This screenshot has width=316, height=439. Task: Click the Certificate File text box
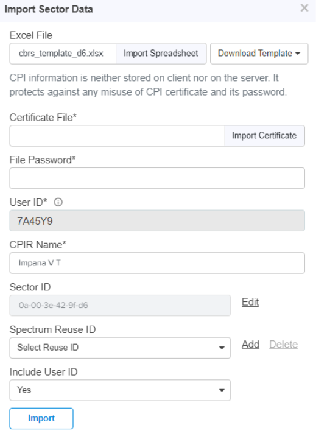[x=117, y=136]
